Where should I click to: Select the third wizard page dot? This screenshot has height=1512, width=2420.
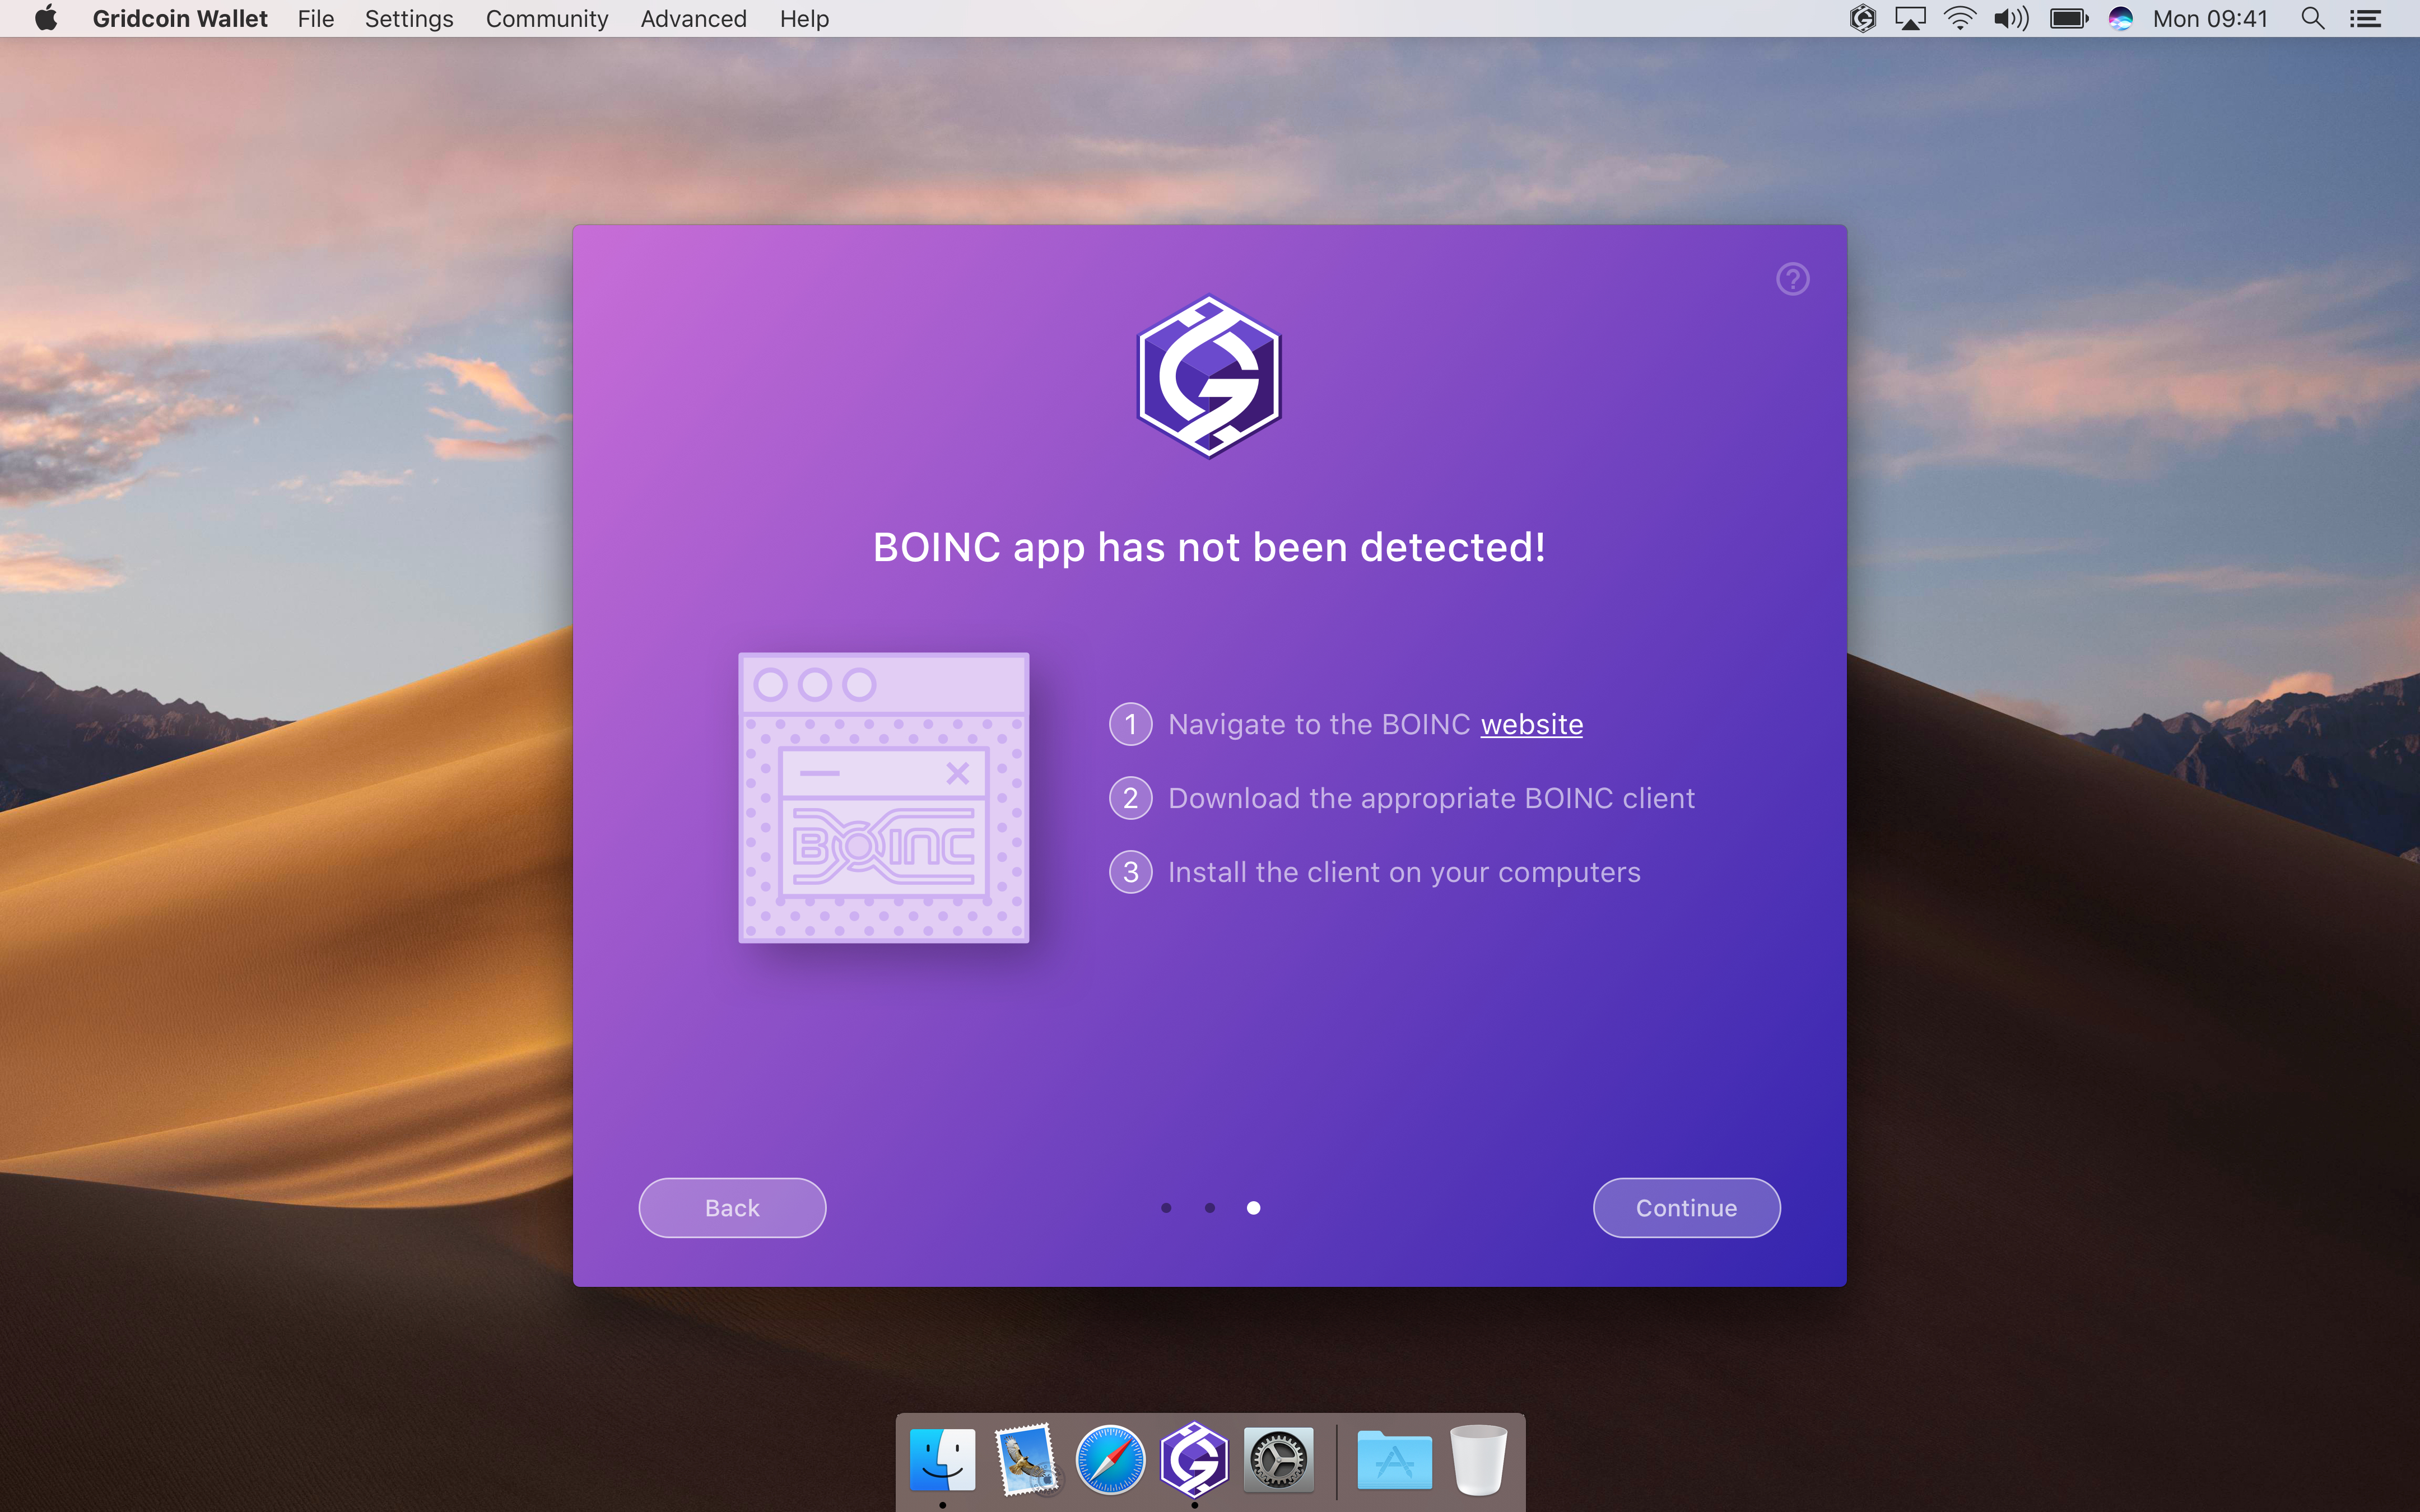(1253, 1208)
